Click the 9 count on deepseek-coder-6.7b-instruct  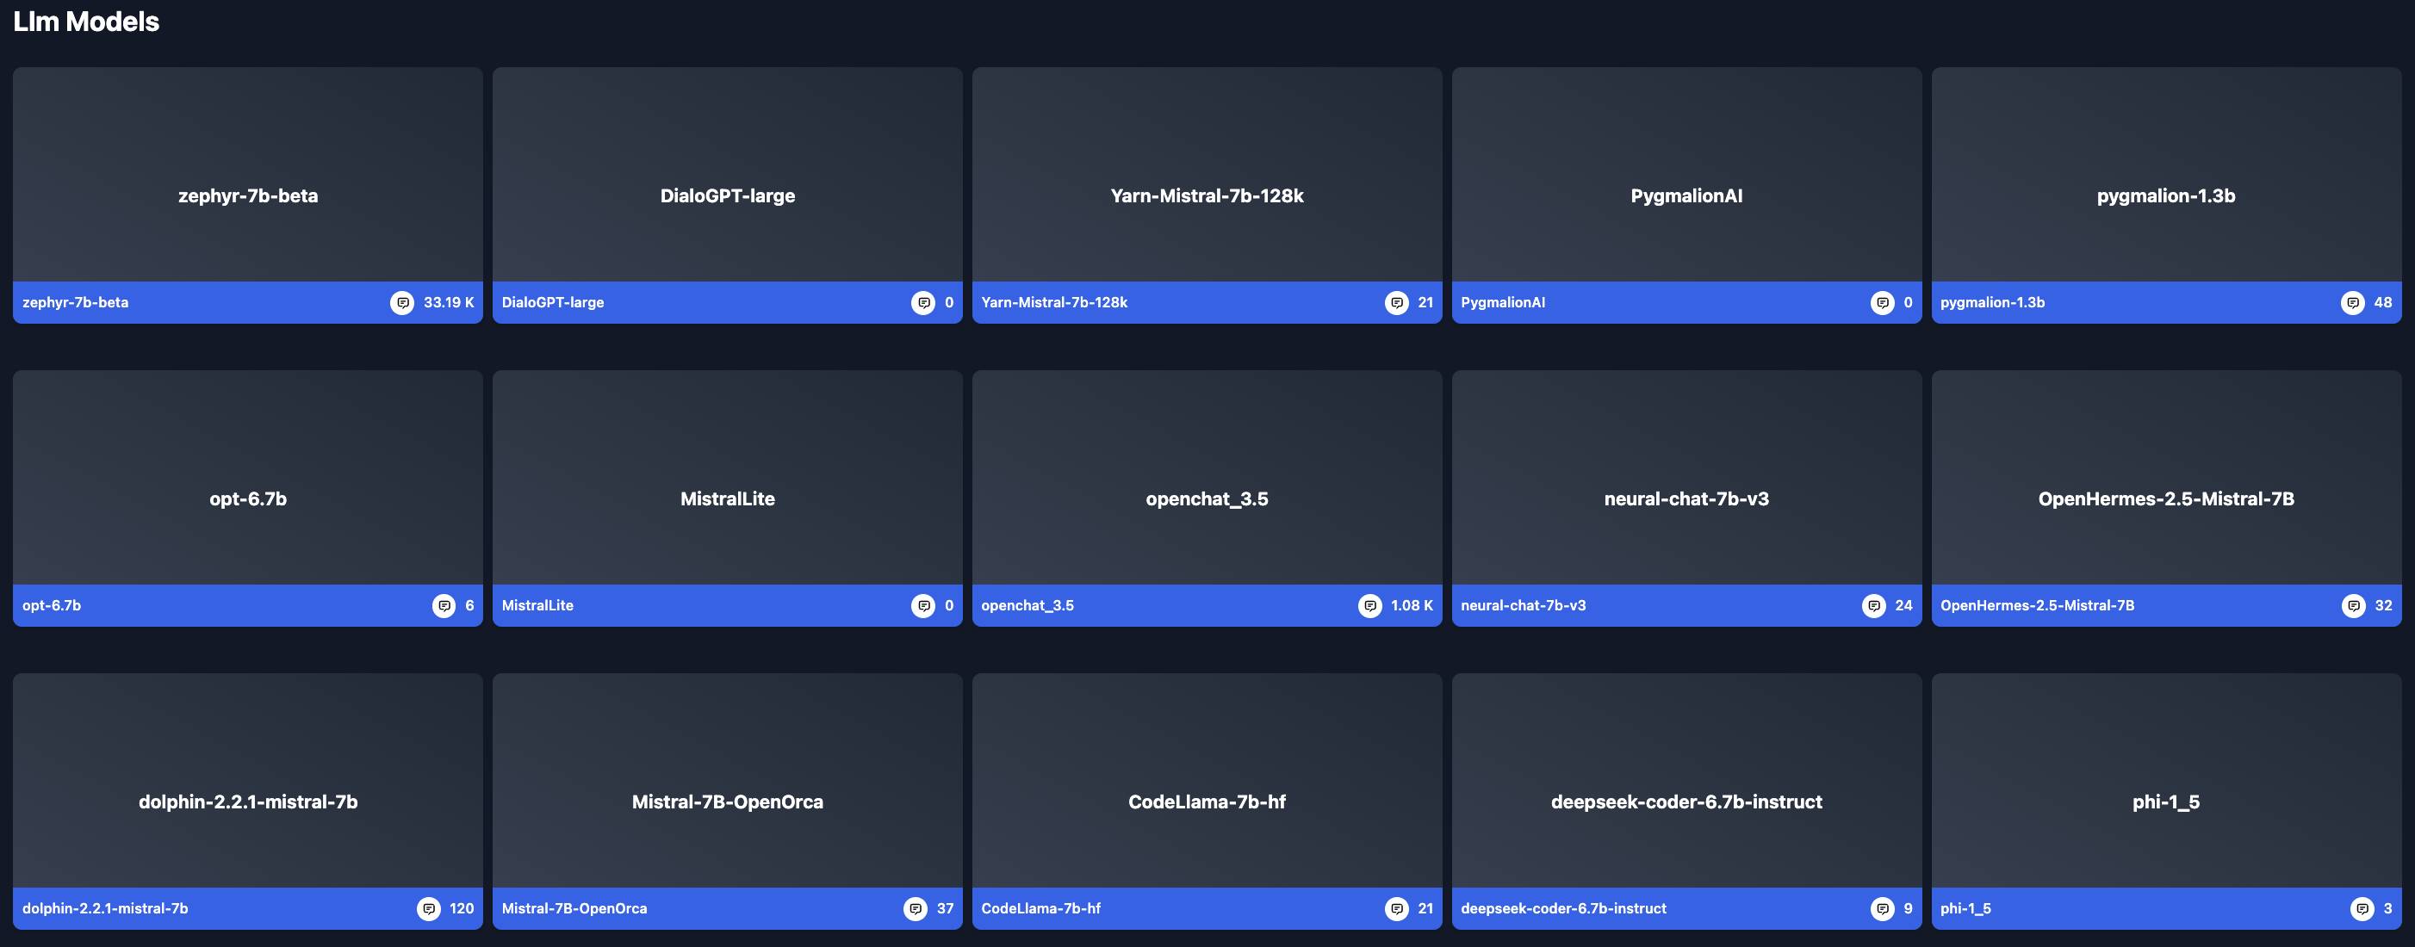click(1908, 908)
